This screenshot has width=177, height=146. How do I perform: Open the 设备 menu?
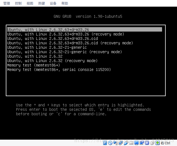(x=53, y=3)
